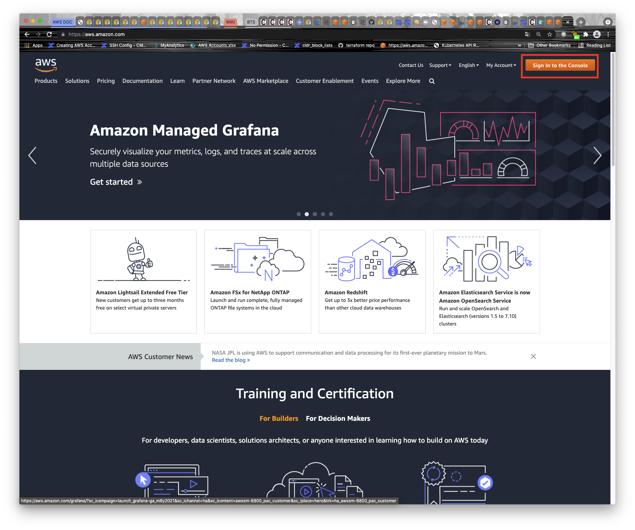635x530 pixels.
Task: Open the terraform repo bookmark
Action: point(356,45)
